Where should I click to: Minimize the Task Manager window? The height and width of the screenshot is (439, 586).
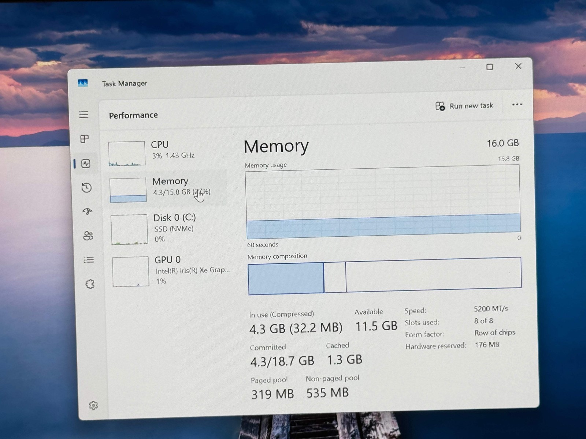(x=461, y=68)
